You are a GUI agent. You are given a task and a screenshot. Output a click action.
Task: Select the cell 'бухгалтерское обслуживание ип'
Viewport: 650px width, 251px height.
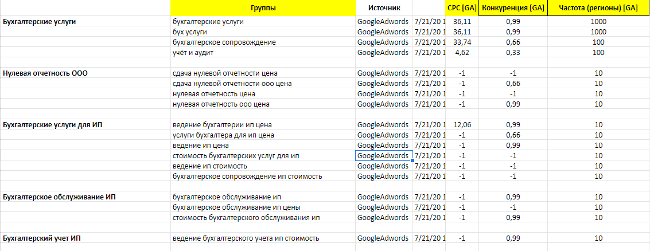click(x=263, y=197)
